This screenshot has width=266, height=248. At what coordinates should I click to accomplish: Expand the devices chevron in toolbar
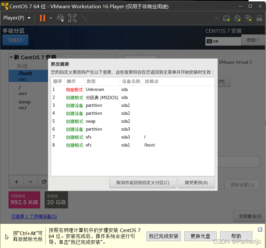point(217,18)
